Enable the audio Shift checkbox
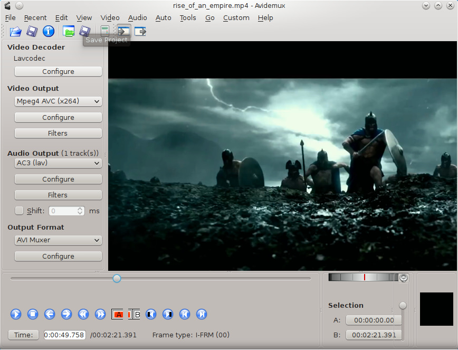 20,211
